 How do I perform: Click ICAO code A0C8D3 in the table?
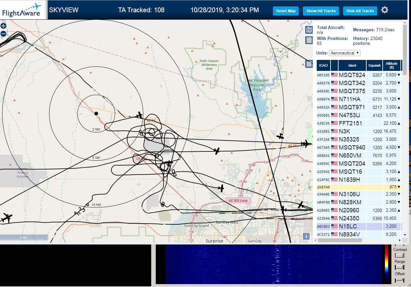tap(323, 226)
